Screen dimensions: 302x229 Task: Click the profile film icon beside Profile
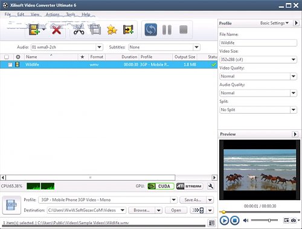click(11, 205)
